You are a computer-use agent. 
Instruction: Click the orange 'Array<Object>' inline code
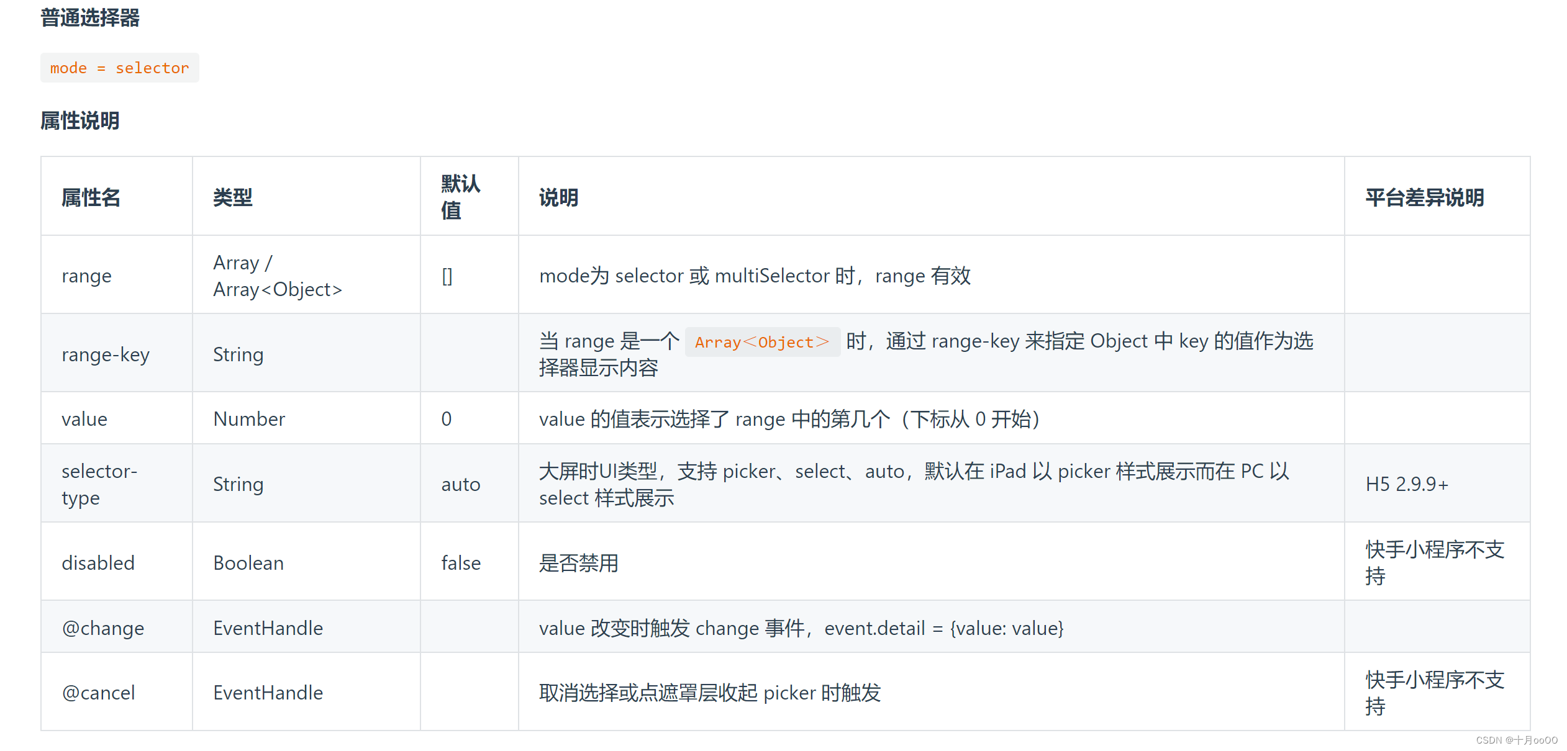point(762,342)
